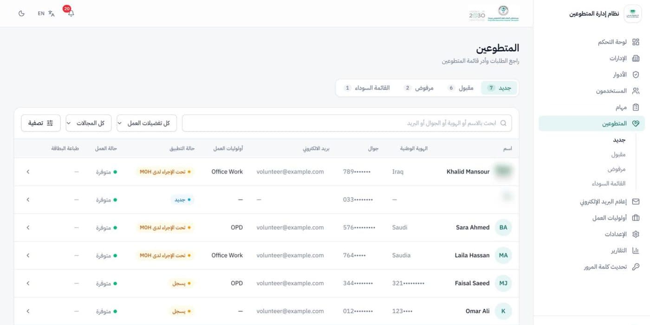Screen dimensions: 650x325
Task: Switch language to EN
Action: (46, 13)
